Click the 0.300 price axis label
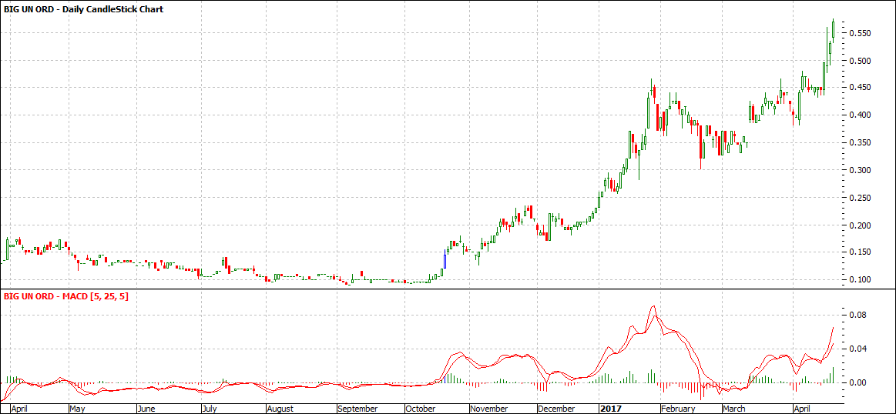The width and height of the screenshot is (896, 414). (x=860, y=170)
